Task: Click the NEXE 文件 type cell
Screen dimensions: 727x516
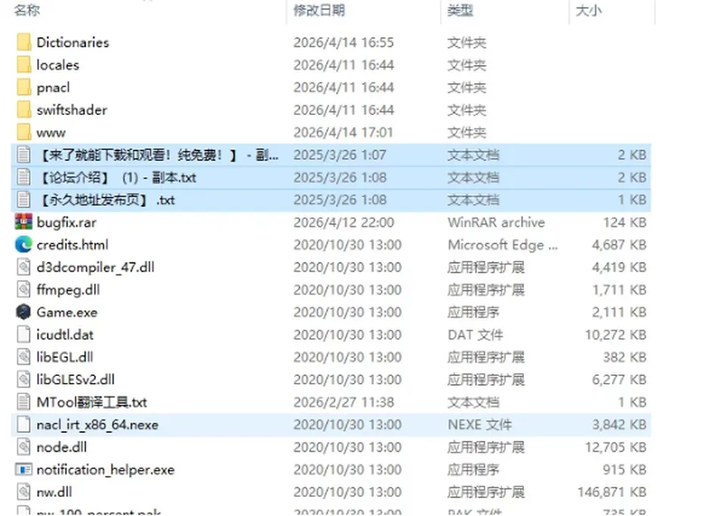Action: (x=480, y=424)
